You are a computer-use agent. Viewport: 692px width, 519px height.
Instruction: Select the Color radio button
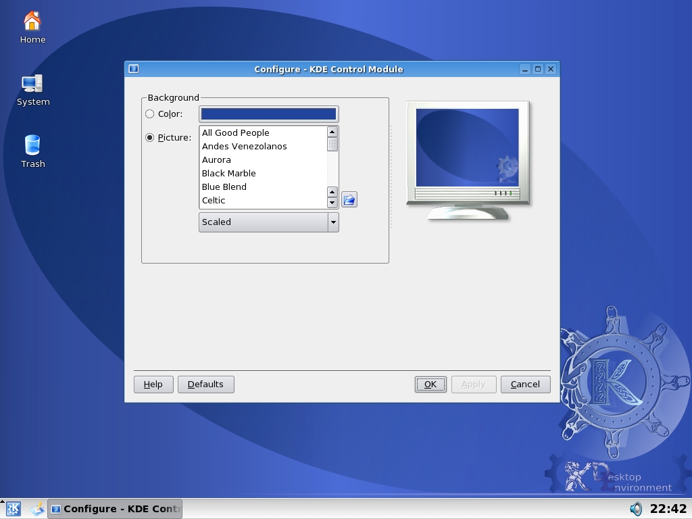[149, 114]
